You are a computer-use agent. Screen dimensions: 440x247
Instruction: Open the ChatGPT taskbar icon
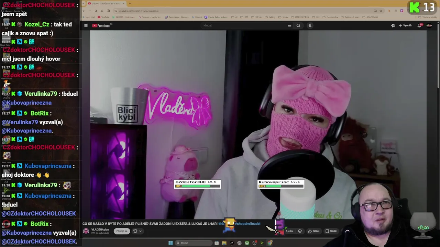(x=239, y=243)
